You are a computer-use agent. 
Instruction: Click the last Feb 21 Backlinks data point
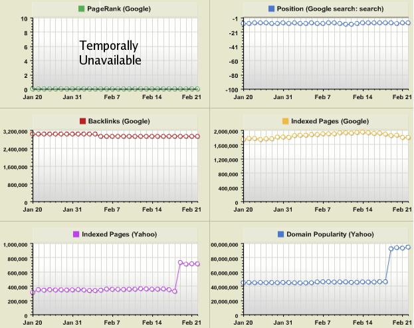pyautogui.click(x=197, y=136)
